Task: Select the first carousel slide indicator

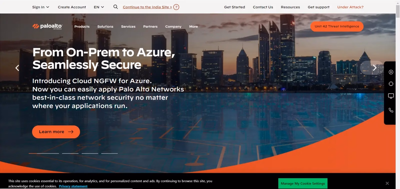Action: [x=44, y=153]
